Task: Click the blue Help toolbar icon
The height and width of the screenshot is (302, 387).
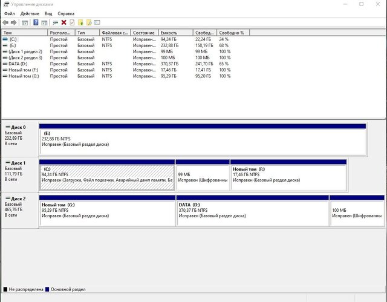Action: (36, 22)
